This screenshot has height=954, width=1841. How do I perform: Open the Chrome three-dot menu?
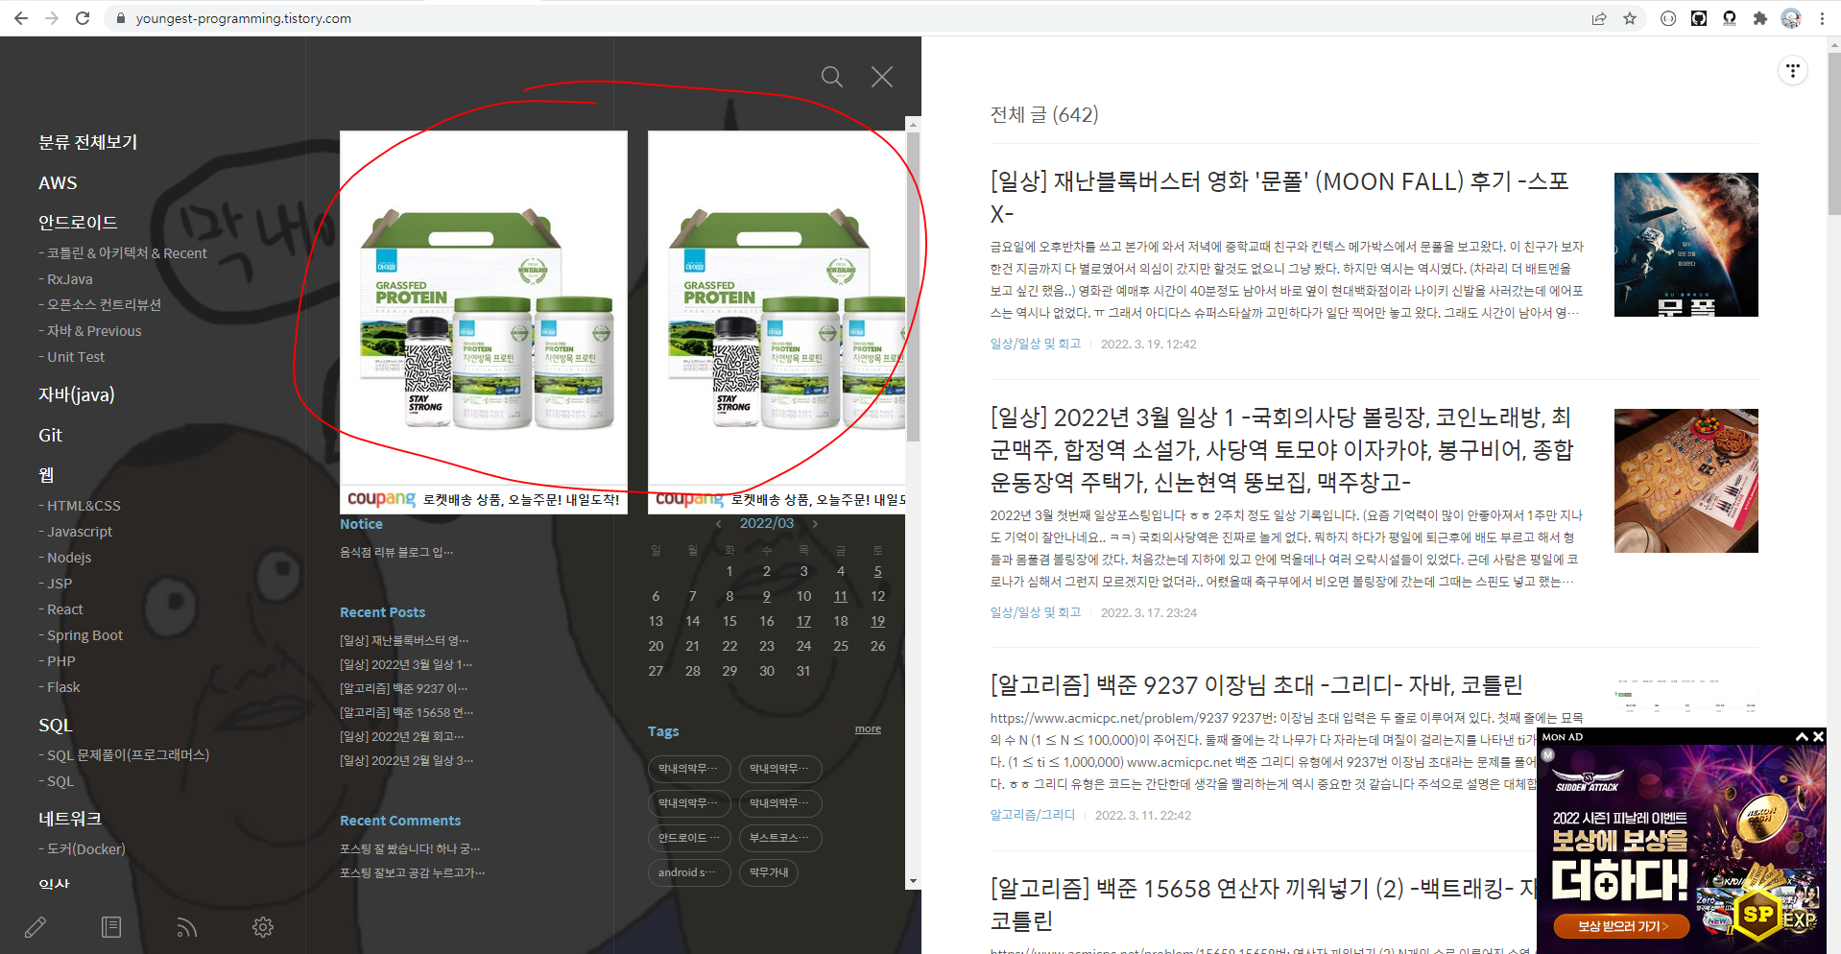tap(1822, 18)
